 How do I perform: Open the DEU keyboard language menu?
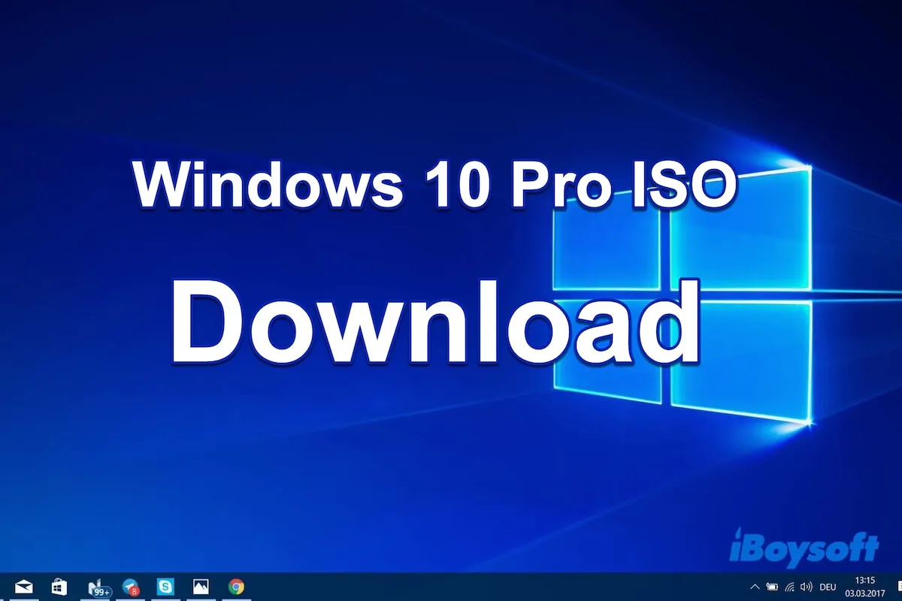pyautogui.click(x=828, y=586)
